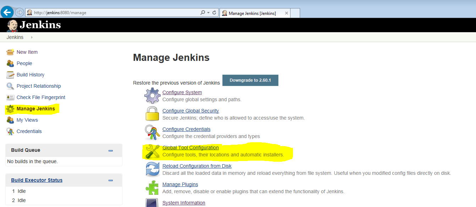
Task: Click the Manage Jenkins gear icon
Action: pyautogui.click(x=10, y=109)
